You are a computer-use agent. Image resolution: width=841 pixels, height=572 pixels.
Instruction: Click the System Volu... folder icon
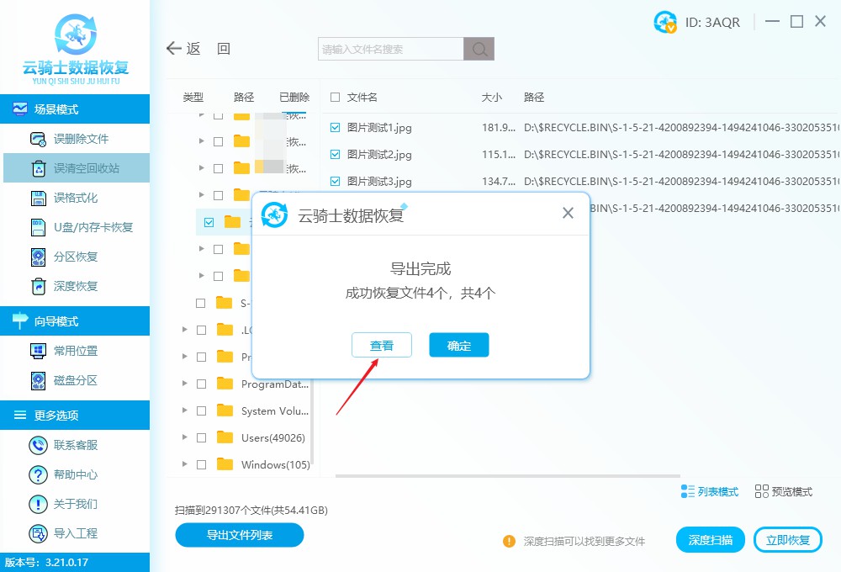coord(225,410)
